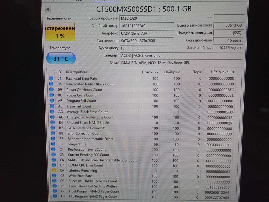Click the blue status icon for Error Correction Count
Image resolution: width=269 pixels, height=202 pixels.
tap(53, 133)
